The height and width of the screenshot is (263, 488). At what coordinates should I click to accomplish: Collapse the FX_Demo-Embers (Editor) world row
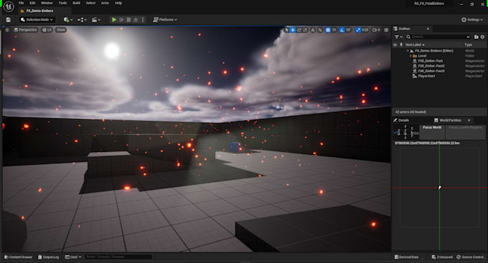408,51
